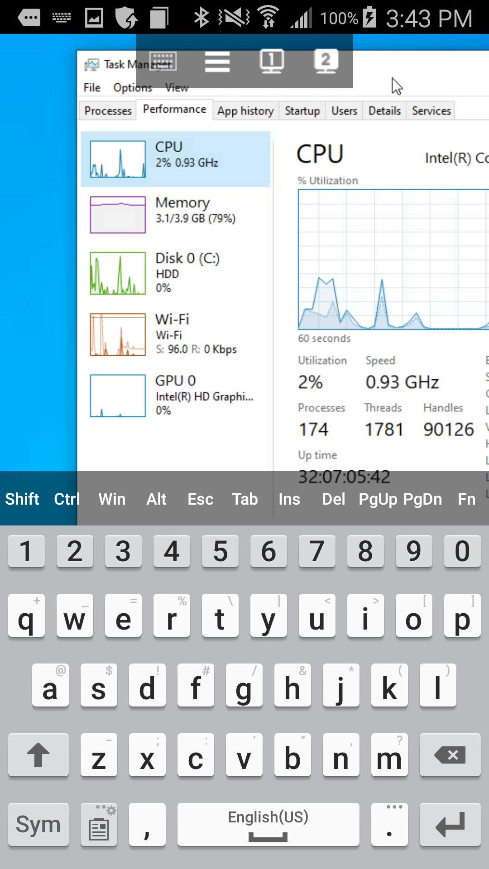Switch to the Processes tab
The width and height of the screenshot is (489, 869).
click(x=108, y=111)
